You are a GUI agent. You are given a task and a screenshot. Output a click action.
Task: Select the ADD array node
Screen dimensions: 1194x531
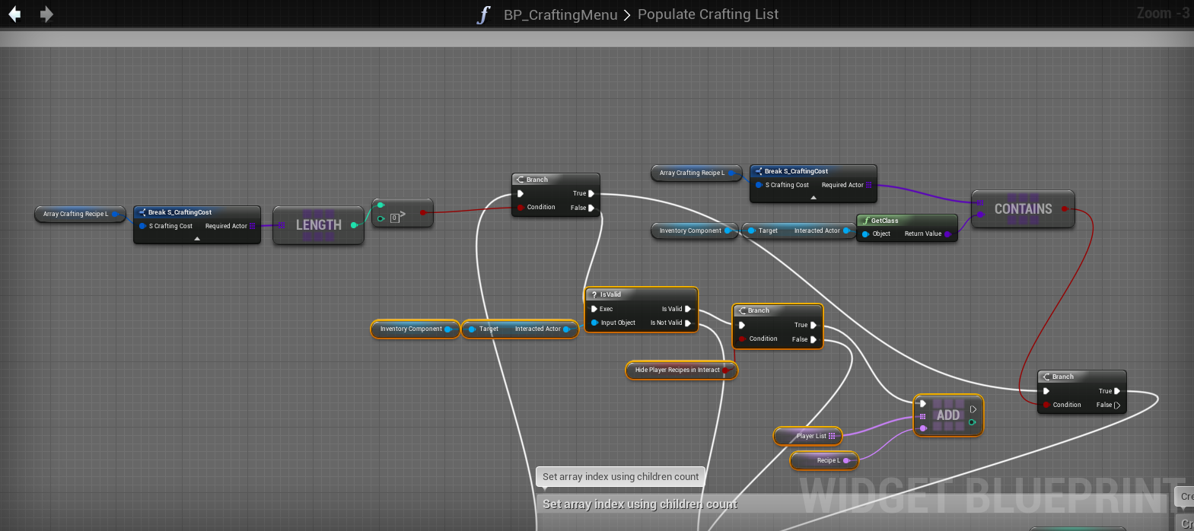[x=947, y=415]
